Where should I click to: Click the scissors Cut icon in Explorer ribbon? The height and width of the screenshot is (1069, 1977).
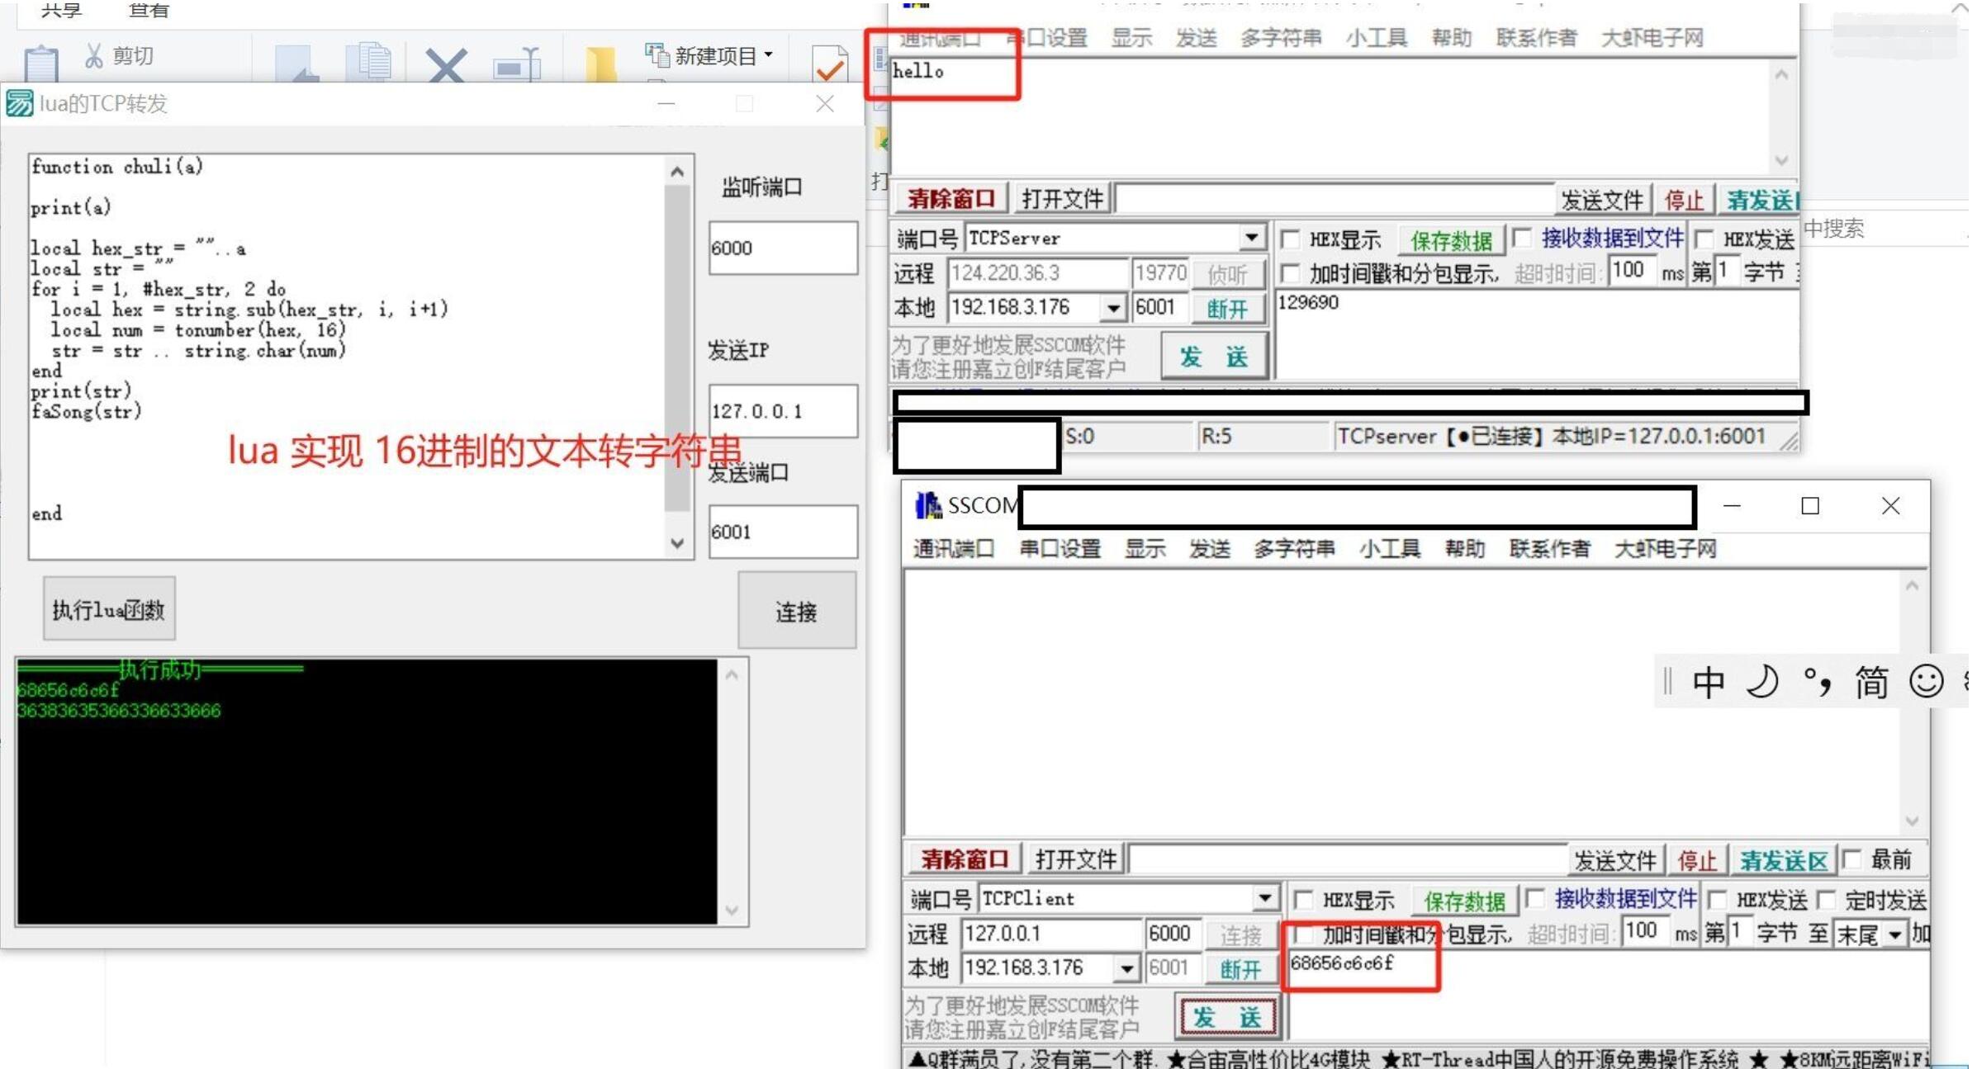click(93, 55)
